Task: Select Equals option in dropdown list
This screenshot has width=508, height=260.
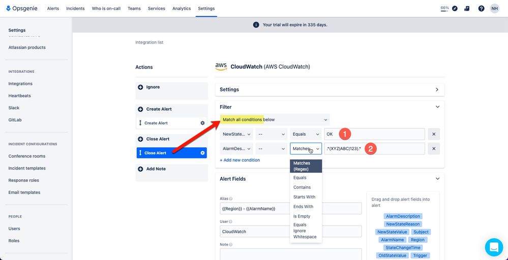Action: (x=306, y=178)
